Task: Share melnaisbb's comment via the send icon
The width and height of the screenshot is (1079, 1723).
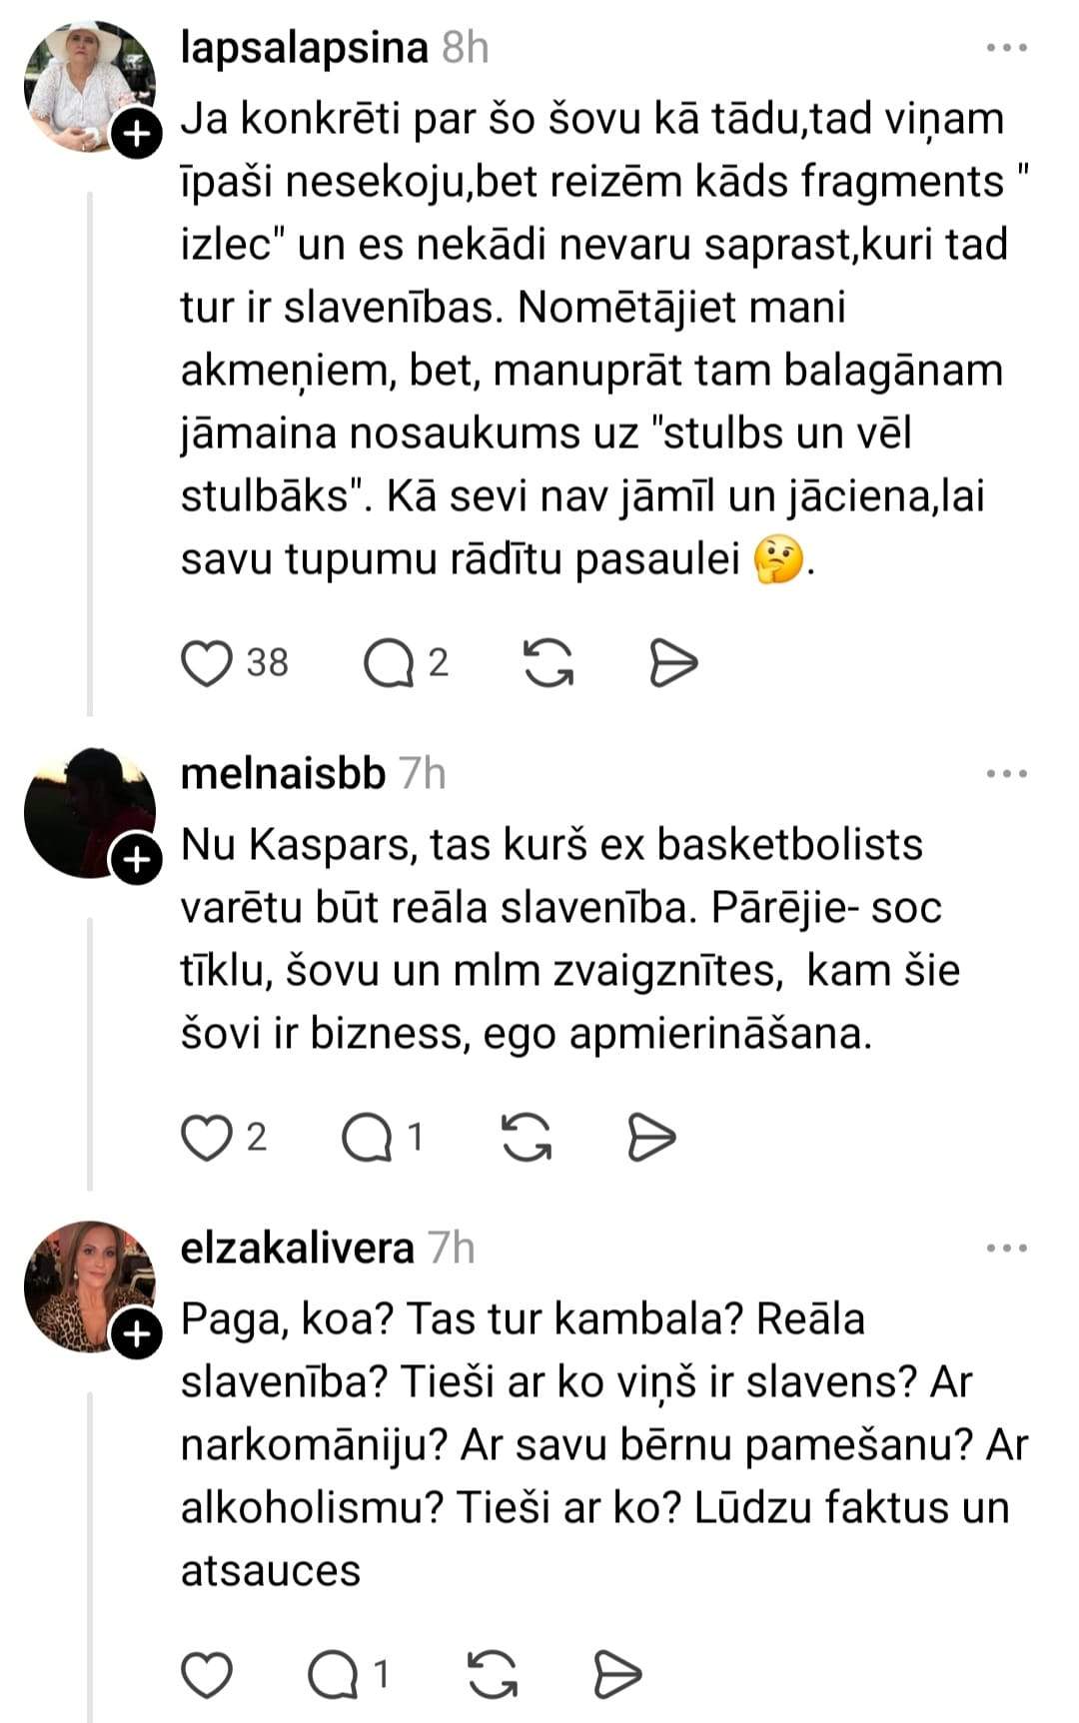Action: click(x=651, y=1138)
